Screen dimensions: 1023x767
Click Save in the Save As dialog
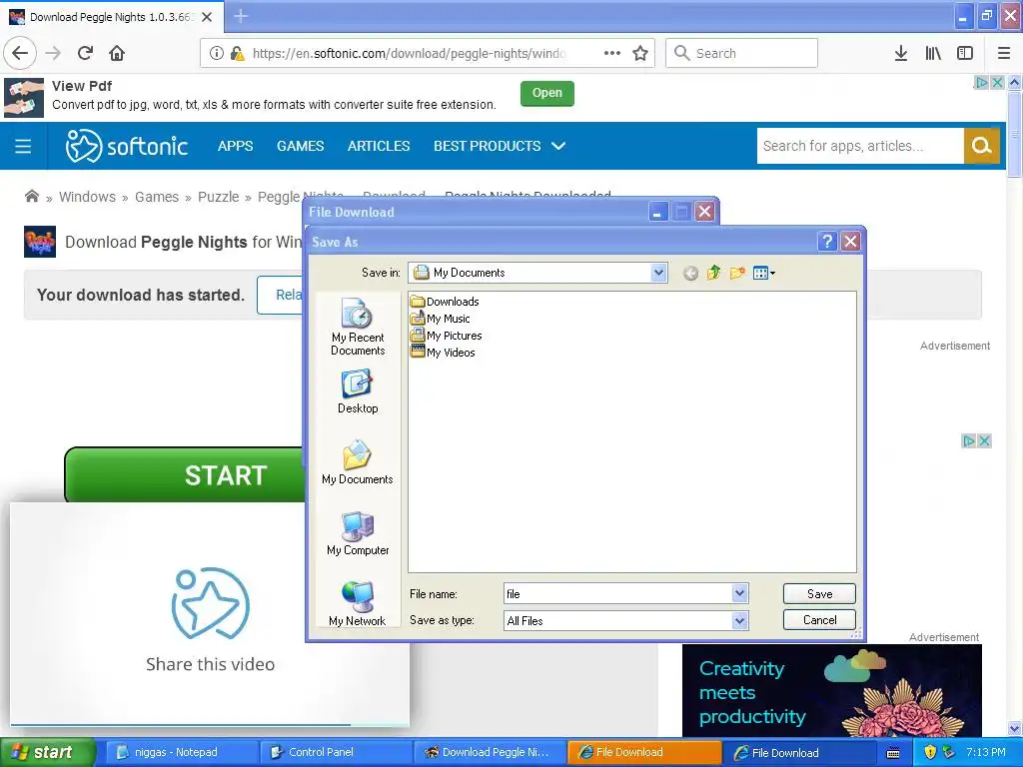[x=819, y=593]
